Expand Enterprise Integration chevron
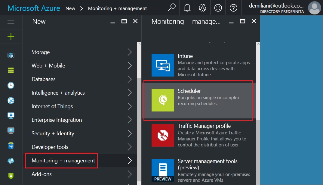This screenshot has height=185, width=323. tap(130, 120)
